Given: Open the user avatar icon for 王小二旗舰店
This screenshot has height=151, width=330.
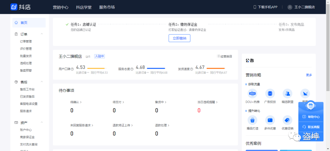Looking at the screenshot, I should [290, 7].
